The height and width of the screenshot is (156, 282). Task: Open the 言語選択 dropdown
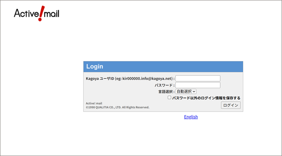(x=186, y=91)
